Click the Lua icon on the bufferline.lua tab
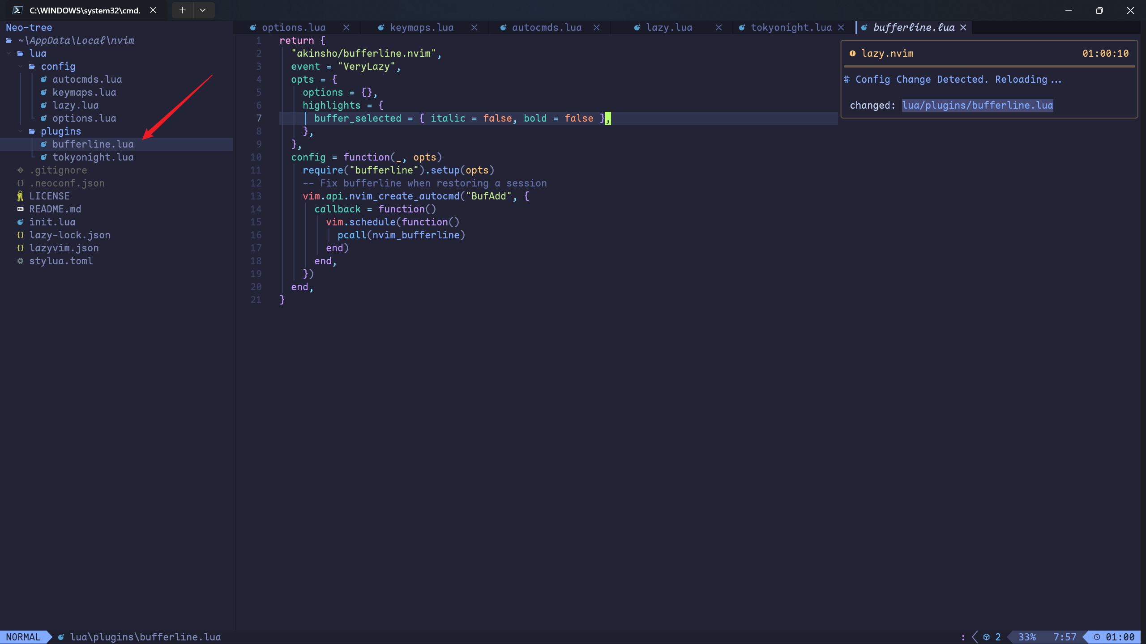Viewport: 1146px width, 644px height. 864,28
